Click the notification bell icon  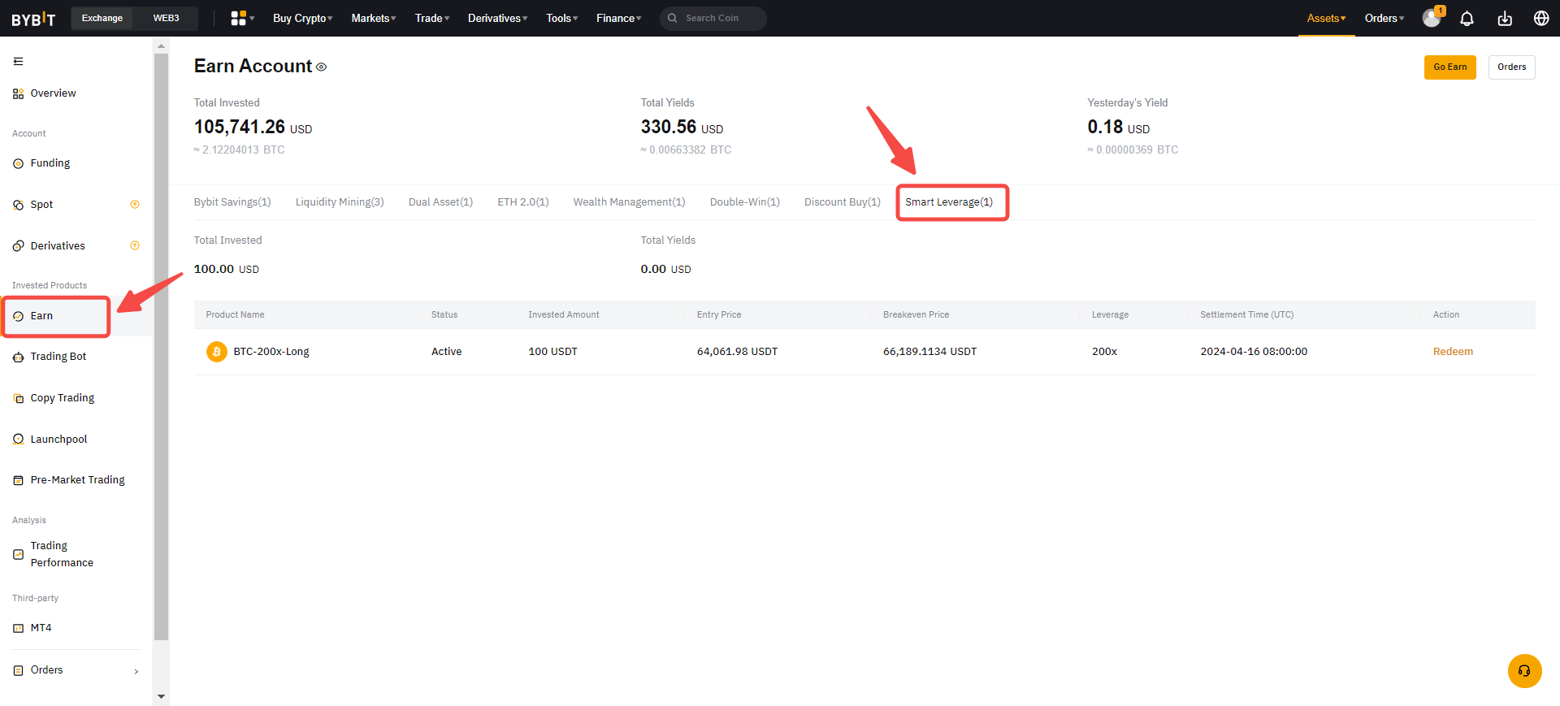(x=1467, y=19)
